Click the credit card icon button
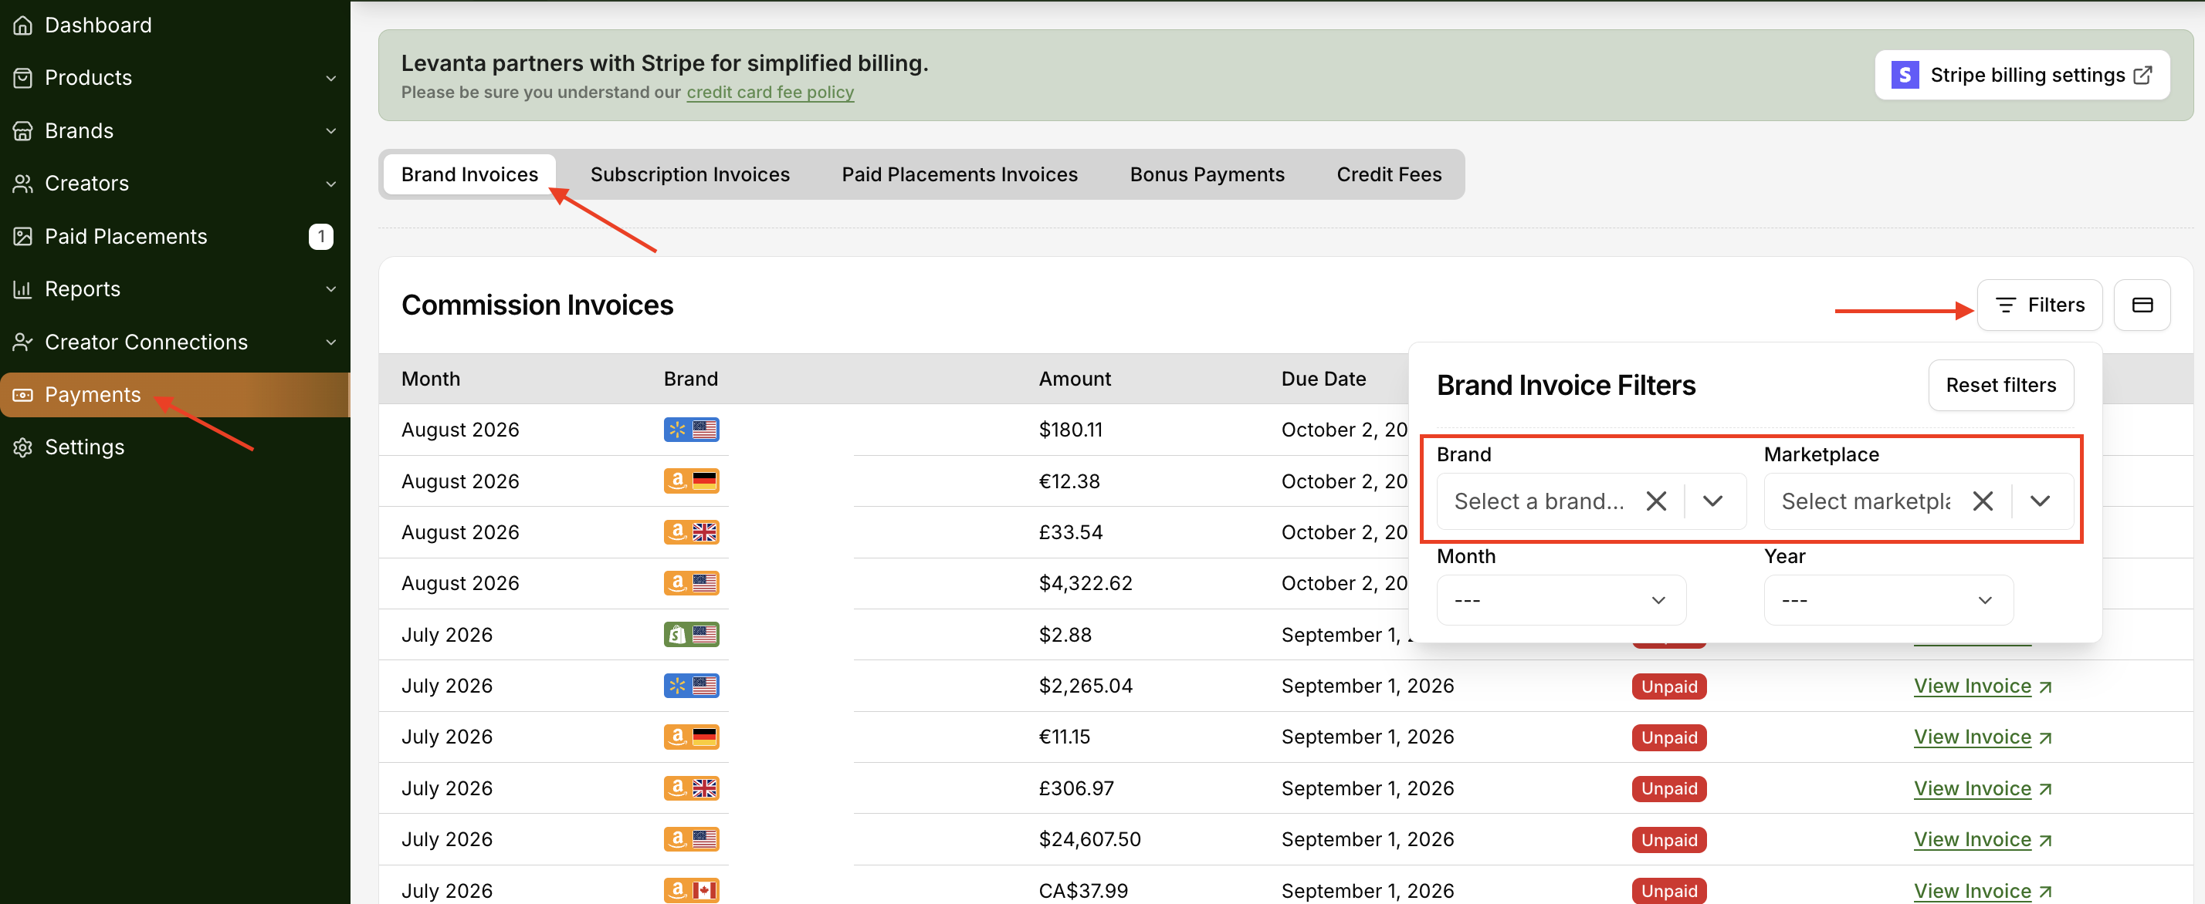 coord(2142,305)
